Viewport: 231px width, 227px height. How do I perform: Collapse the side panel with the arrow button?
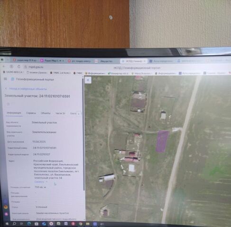pyautogui.click(x=88, y=80)
